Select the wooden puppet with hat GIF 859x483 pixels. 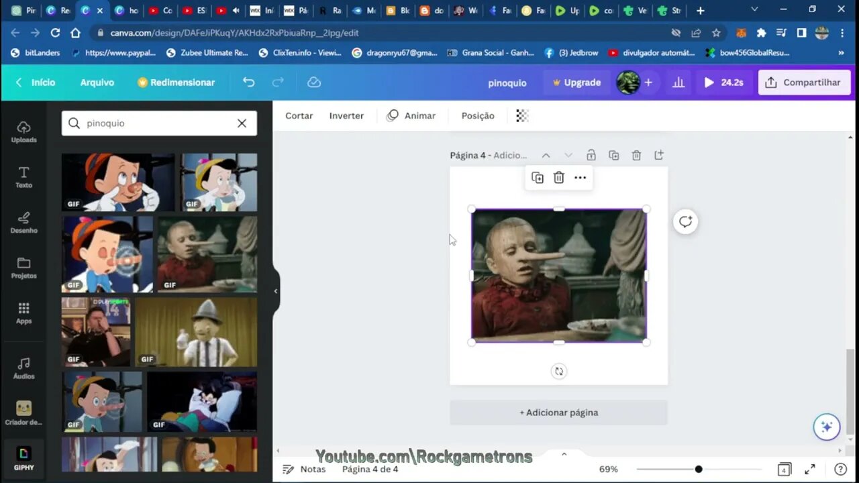[x=196, y=332]
